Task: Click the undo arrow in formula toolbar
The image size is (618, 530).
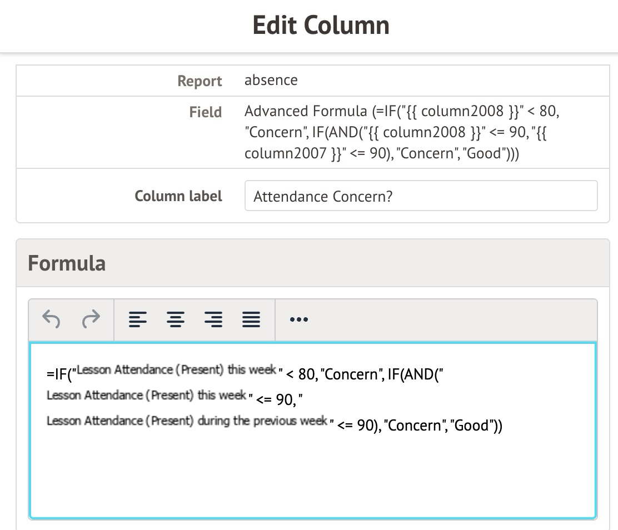Action: pos(51,319)
